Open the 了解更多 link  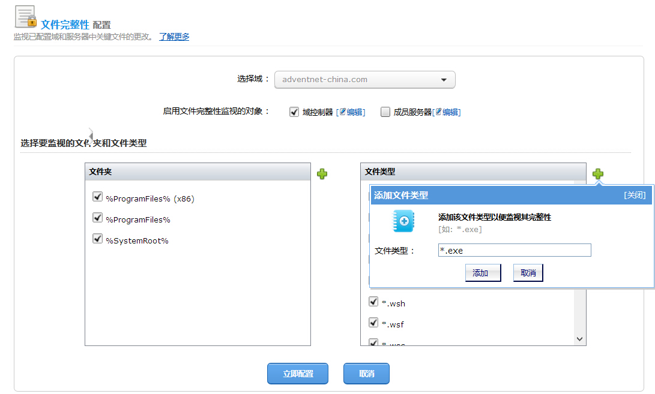[174, 37]
